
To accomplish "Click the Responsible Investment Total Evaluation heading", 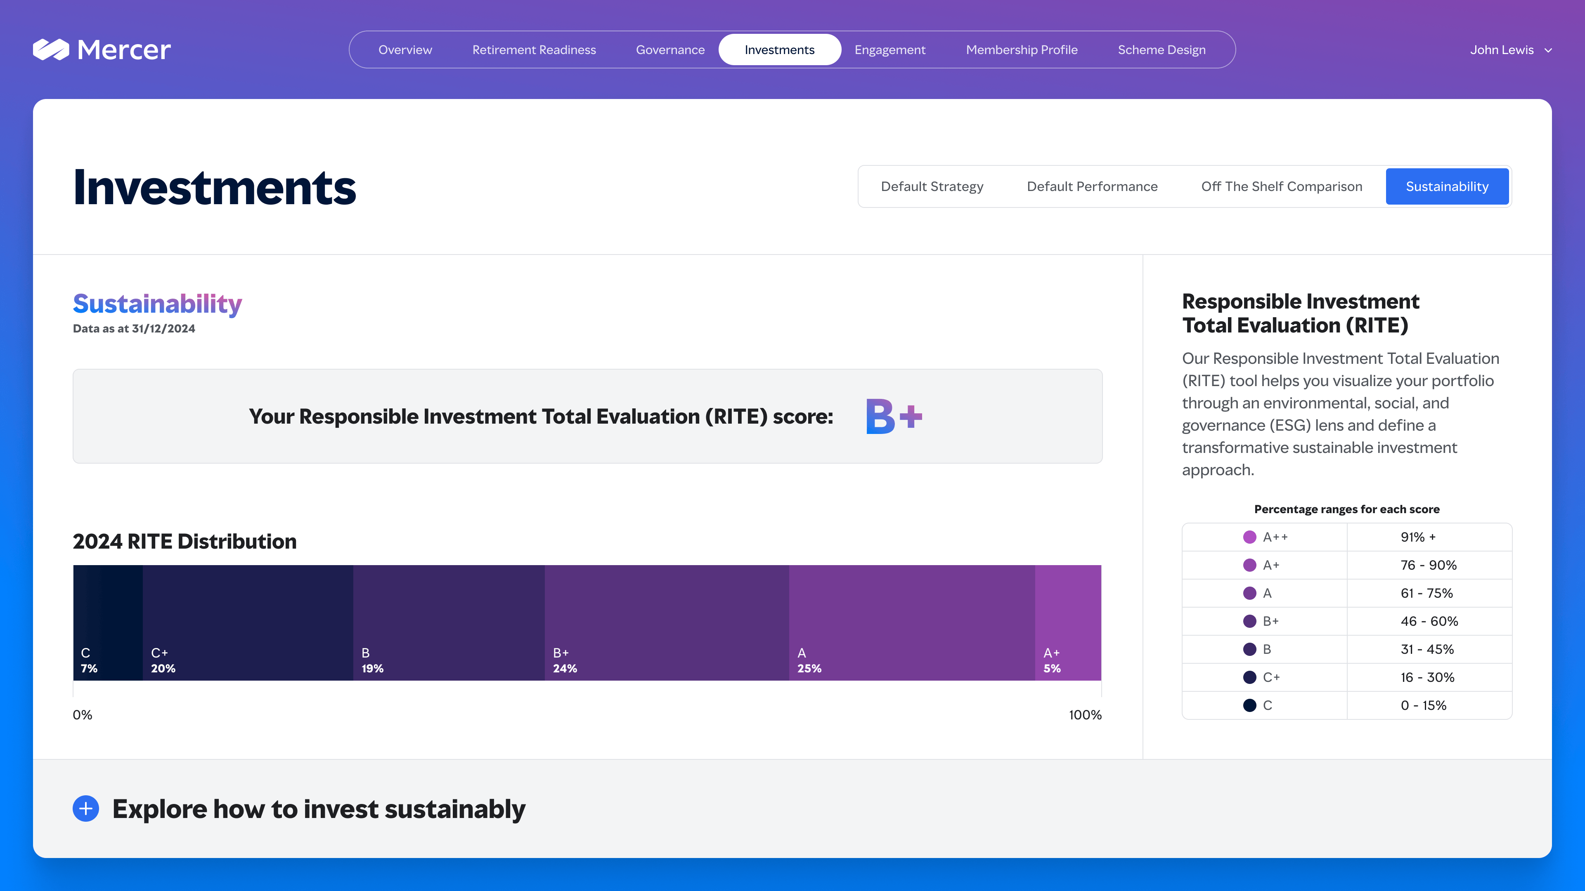I will [1301, 313].
